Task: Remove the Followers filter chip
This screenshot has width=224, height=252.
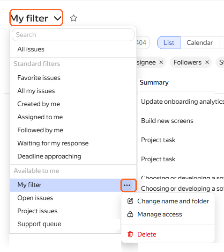Action: click(x=207, y=62)
